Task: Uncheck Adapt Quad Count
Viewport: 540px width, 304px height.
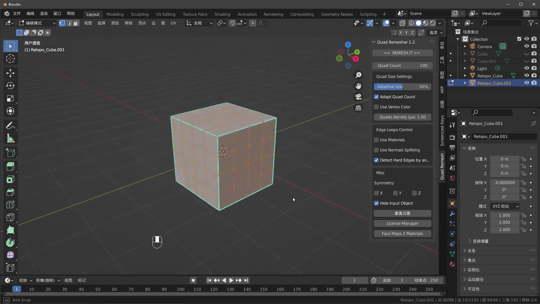Action: tap(376, 97)
